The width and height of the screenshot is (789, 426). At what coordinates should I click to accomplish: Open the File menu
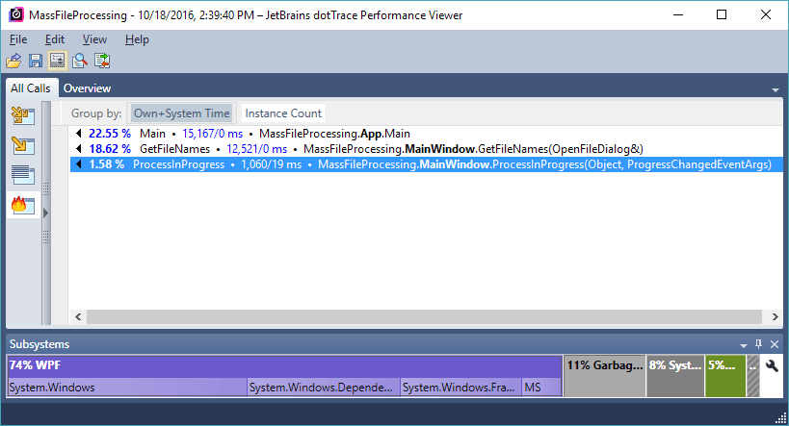pos(18,39)
